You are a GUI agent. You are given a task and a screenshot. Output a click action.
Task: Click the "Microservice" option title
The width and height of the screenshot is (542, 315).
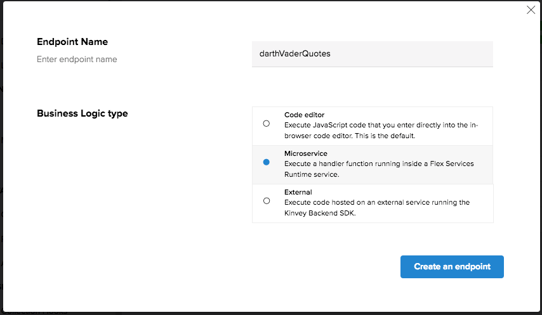pyautogui.click(x=306, y=153)
